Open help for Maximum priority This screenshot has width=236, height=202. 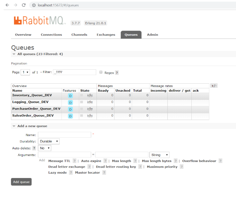coord(182,167)
